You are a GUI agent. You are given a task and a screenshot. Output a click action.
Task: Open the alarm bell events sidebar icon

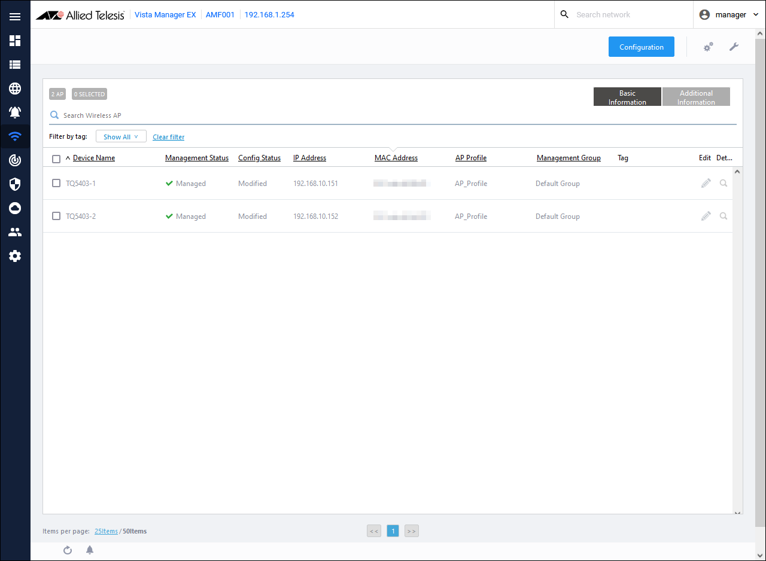tap(15, 112)
